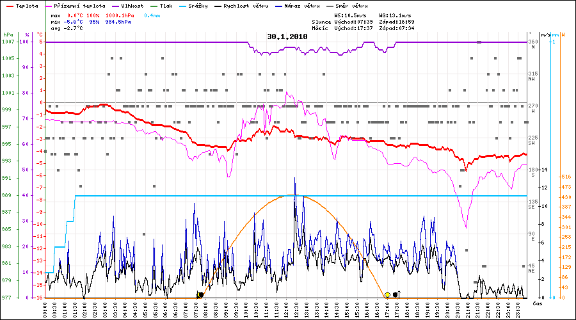Click the yellow sunset sun marker

(x=387, y=294)
